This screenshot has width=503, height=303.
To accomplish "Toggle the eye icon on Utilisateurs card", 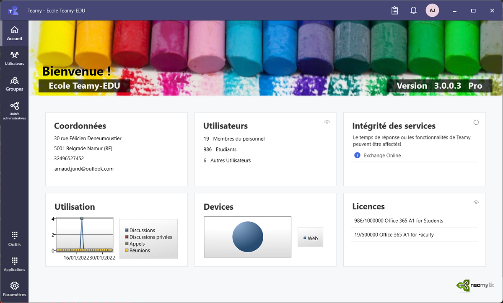I will click(327, 122).
